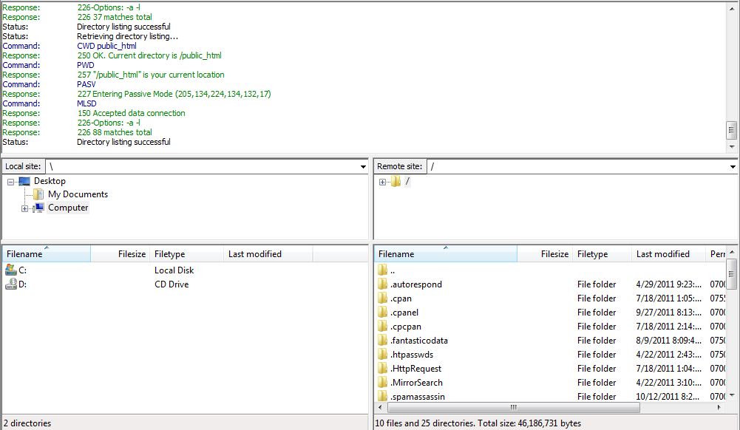This screenshot has height=430, width=740.
Task: Click the Computer icon in local tree
Action: (x=39, y=208)
